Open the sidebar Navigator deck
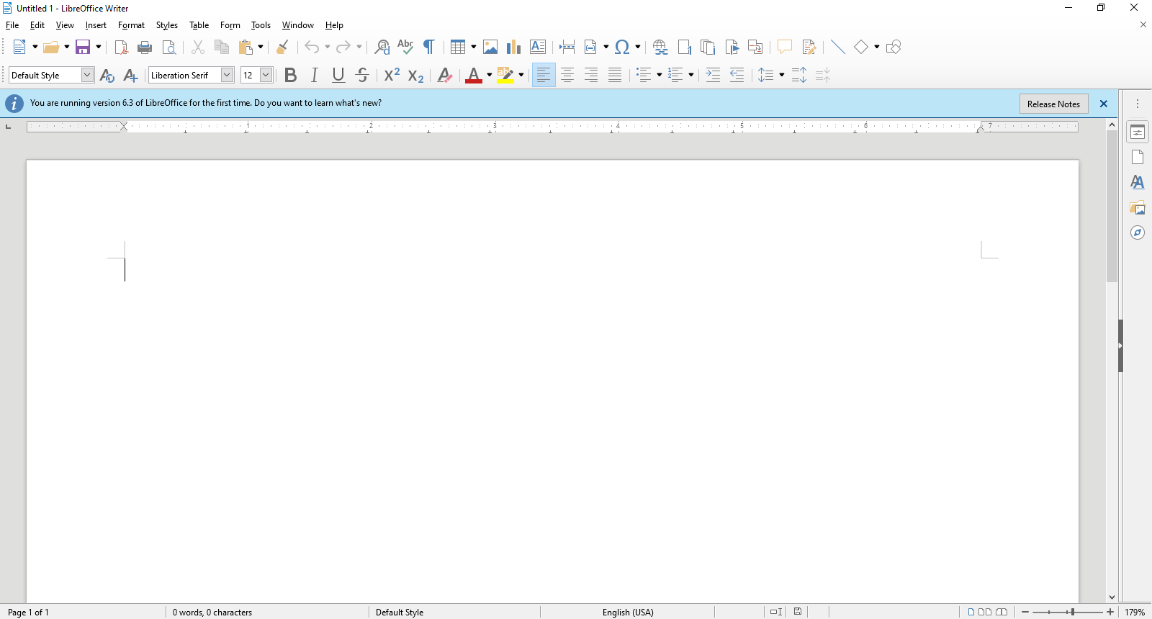 click(1138, 232)
